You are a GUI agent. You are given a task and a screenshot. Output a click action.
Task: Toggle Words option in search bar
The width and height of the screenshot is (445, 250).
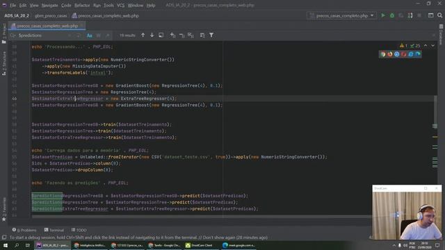click(x=99, y=35)
